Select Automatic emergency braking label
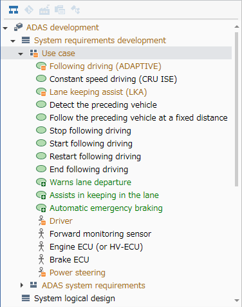The width and height of the screenshot is (242, 307). pyautogui.click(x=106, y=208)
